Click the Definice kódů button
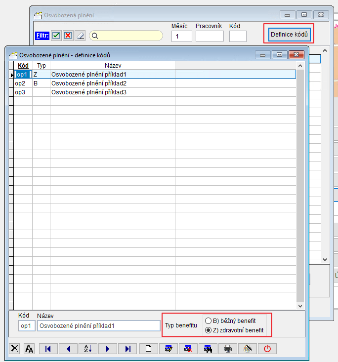 click(289, 35)
